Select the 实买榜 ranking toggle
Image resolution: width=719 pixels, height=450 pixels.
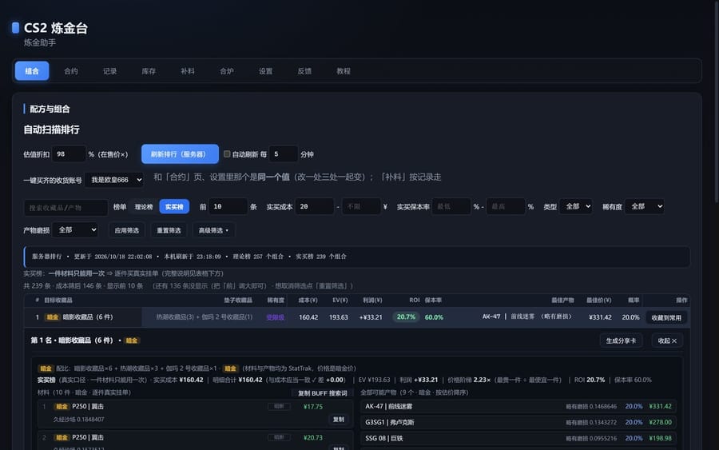tap(174, 207)
